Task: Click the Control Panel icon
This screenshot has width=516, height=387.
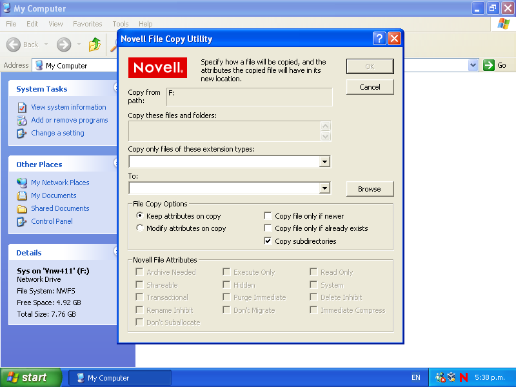Action: 22,221
